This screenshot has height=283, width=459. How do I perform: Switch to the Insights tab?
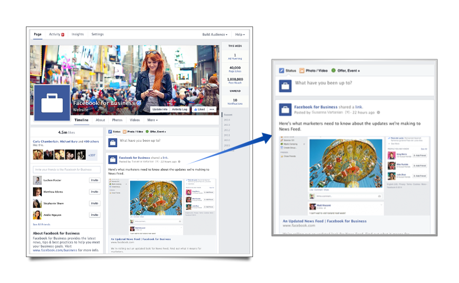tap(78, 35)
